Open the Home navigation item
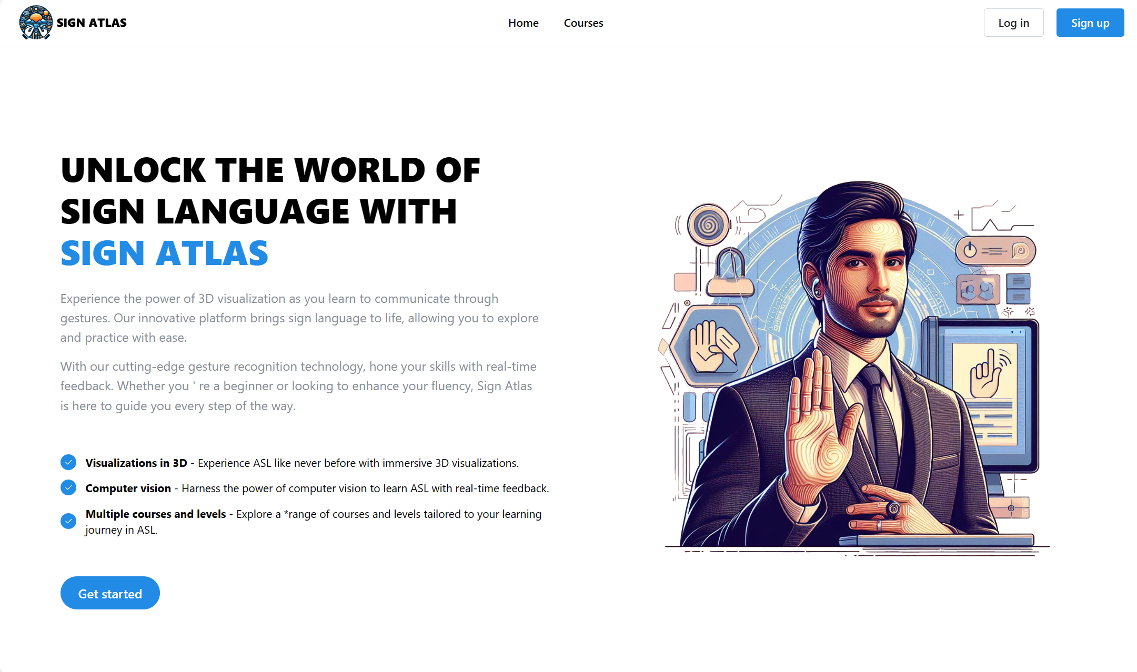Viewport: 1137px width, 672px height. click(523, 23)
